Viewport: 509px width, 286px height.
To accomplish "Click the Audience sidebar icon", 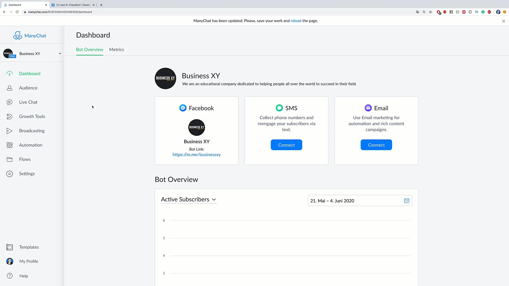I will click(10, 88).
